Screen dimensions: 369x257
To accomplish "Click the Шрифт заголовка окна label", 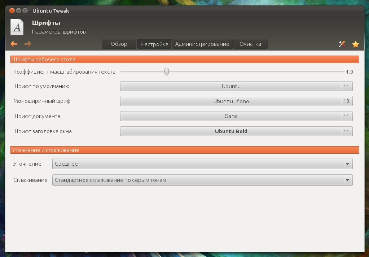I will coord(42,131).
